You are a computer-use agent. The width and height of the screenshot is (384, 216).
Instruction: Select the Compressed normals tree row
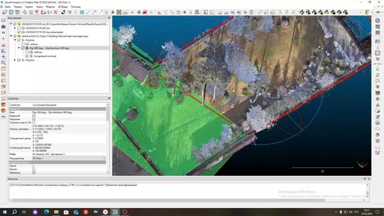(x=45, y=56)
